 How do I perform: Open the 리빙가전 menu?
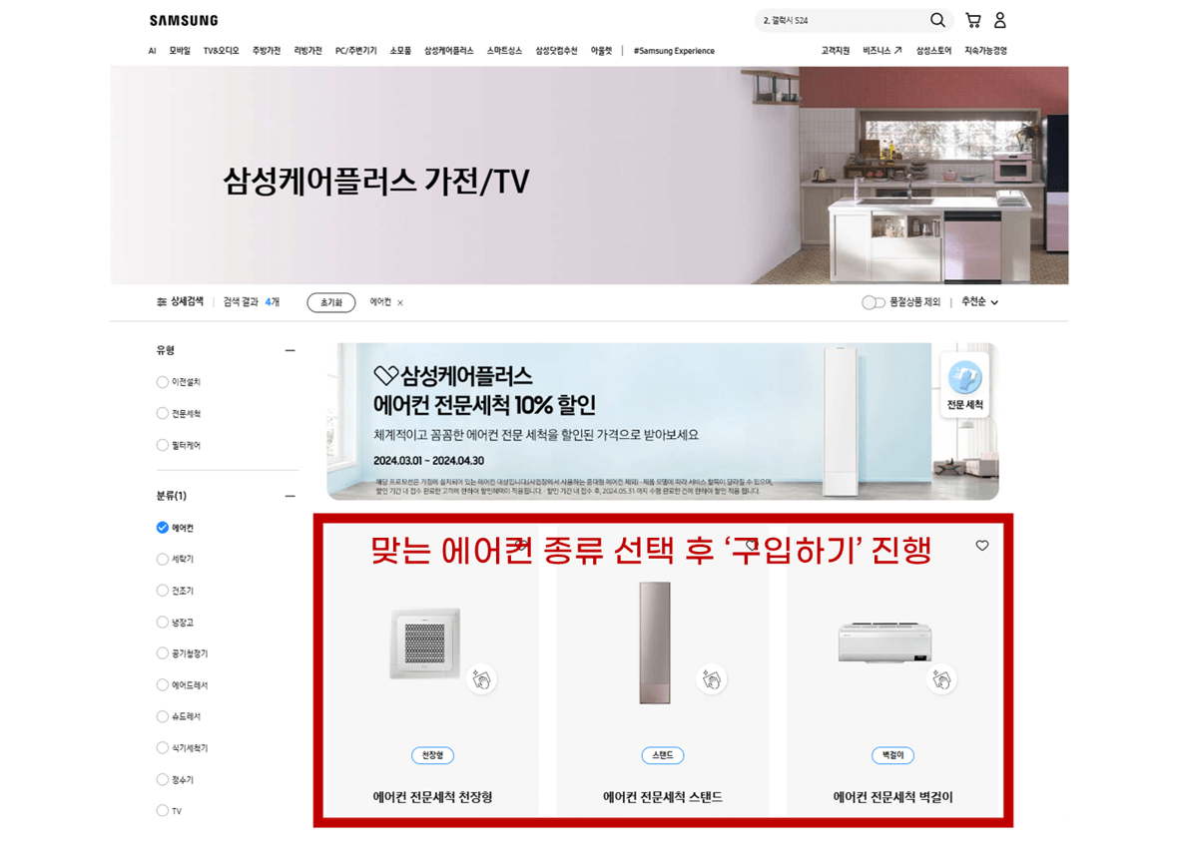(307, 51)
